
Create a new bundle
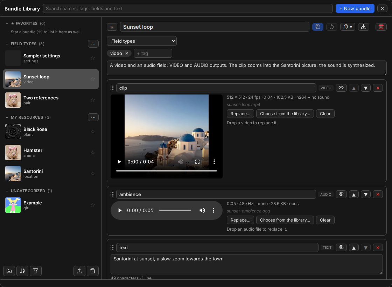pos(355,8)
